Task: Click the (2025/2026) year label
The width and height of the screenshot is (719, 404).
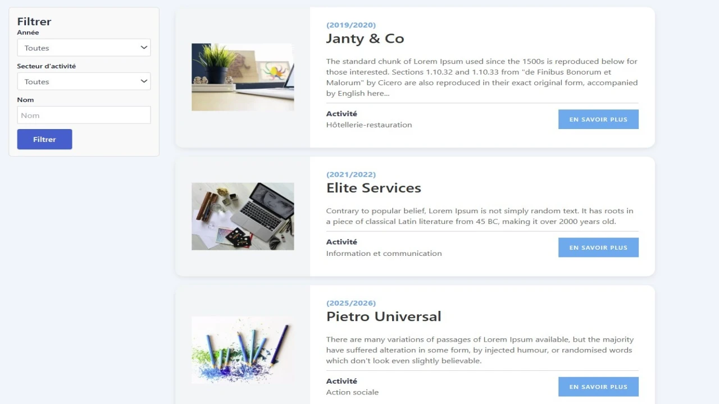Action: click(x=351, y=303)
